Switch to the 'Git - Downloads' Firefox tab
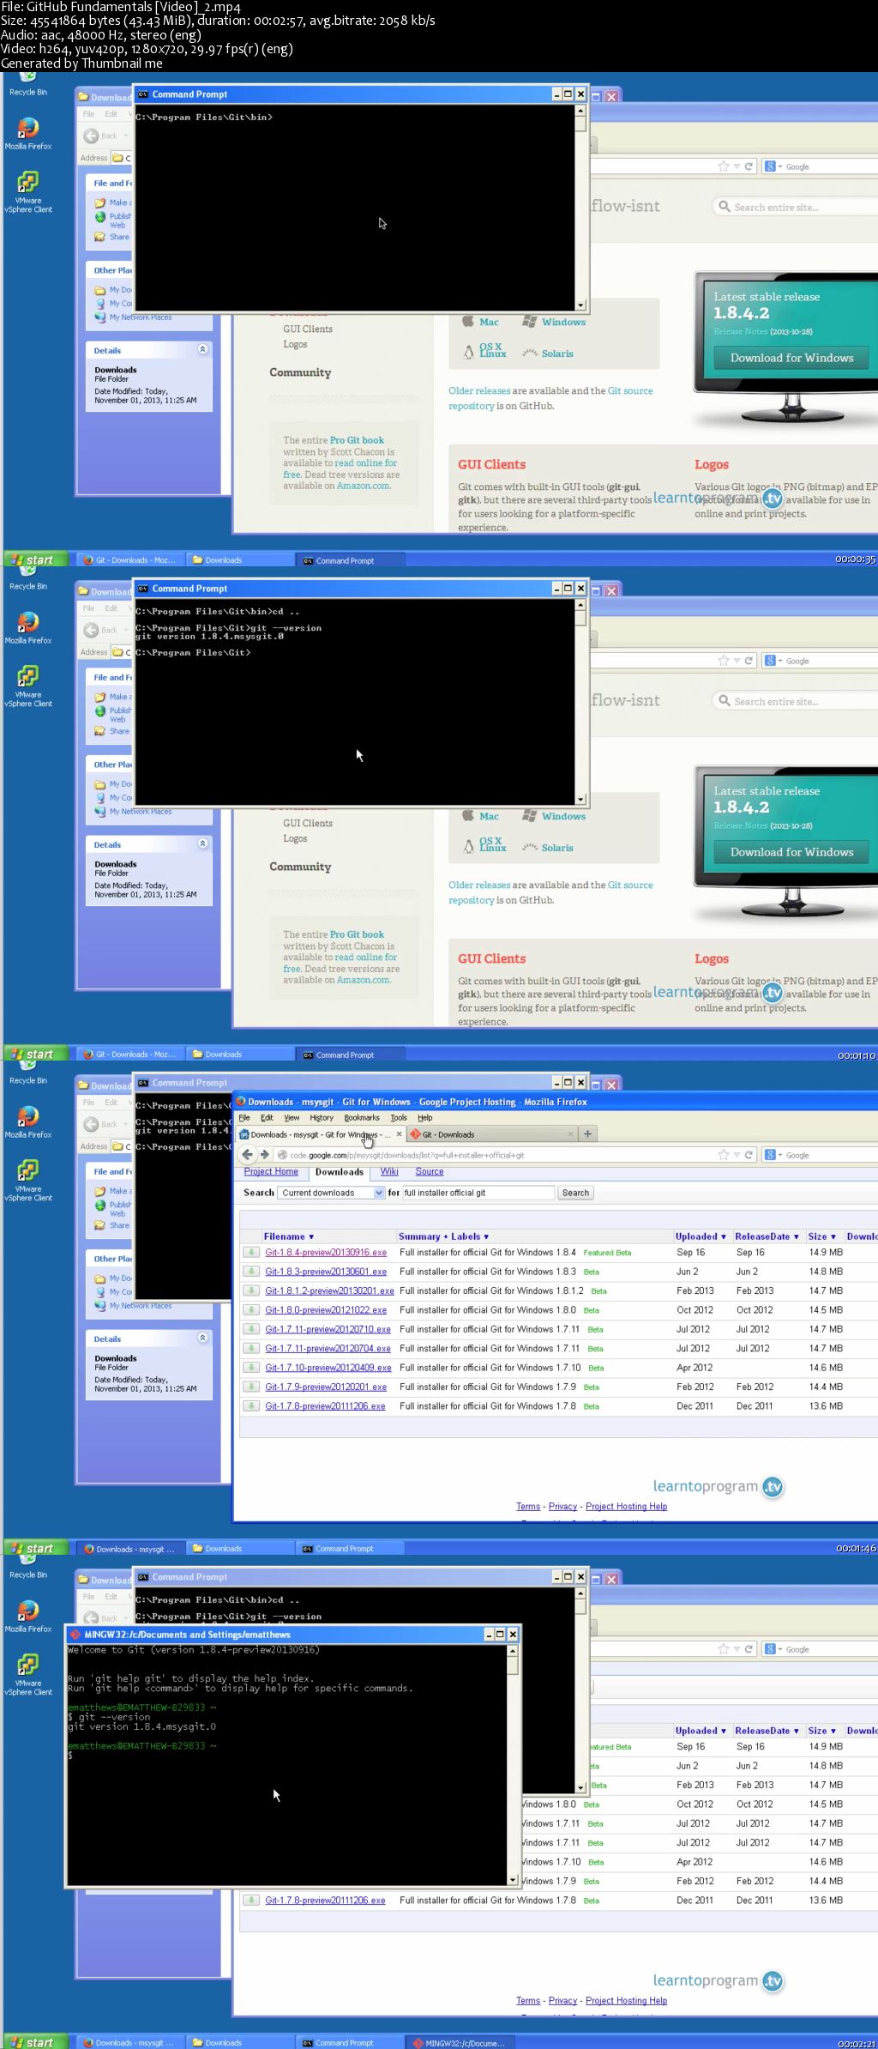This screenshot has height=2049, width=878. point(491,1134)
